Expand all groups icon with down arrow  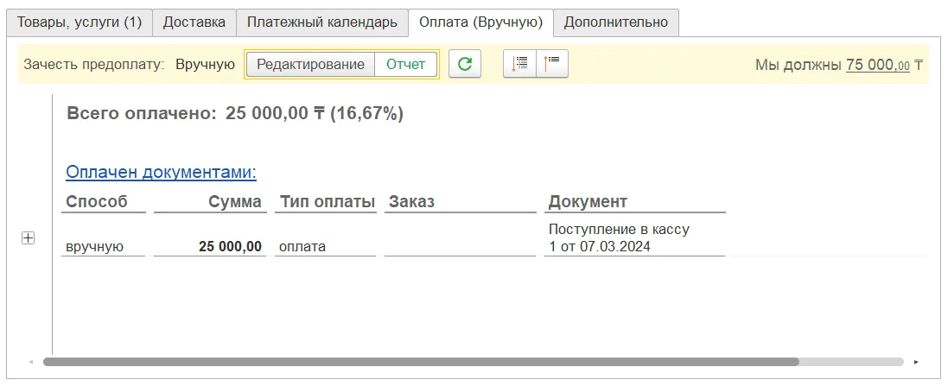pos(519,63)
